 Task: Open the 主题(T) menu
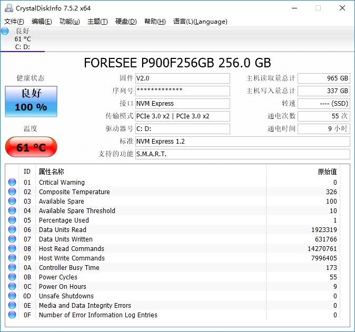97,22
